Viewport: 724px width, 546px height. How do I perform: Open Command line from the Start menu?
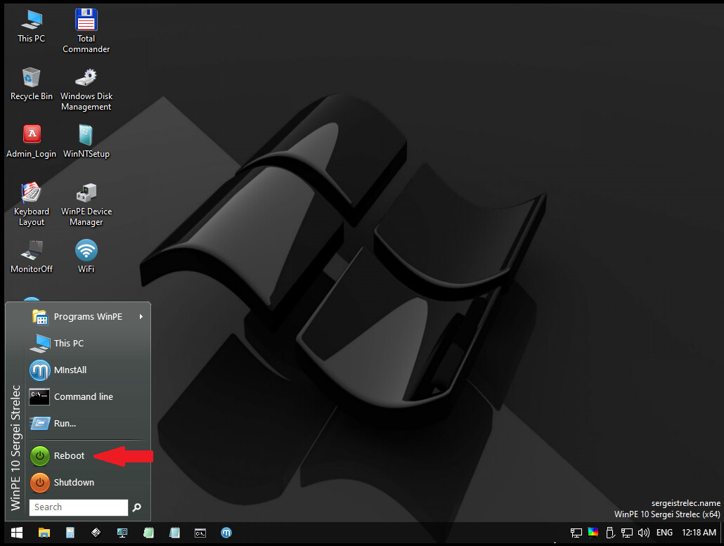coord(86,396)
